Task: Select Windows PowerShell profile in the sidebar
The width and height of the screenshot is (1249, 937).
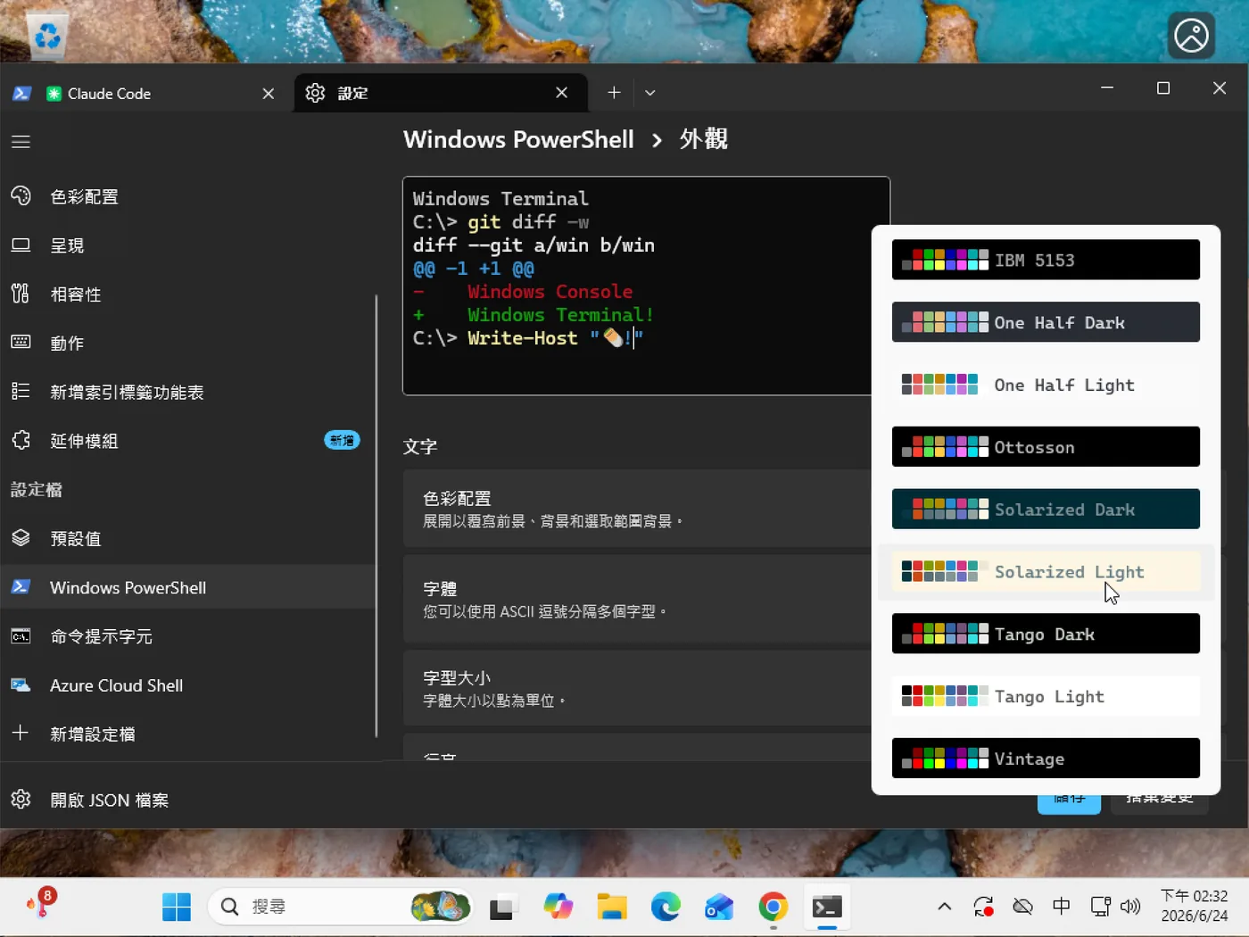Action: click(x=188, y=587)
